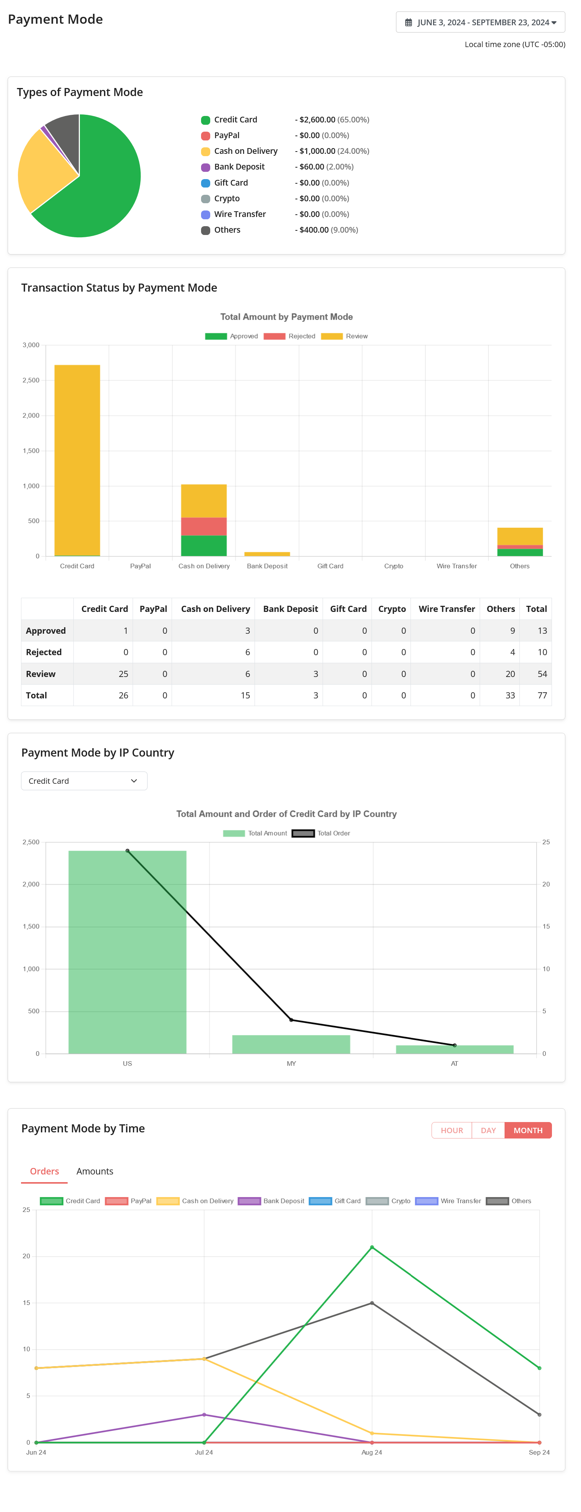This screenshot has height=1512, width=581.
Task: Click the Review total value 54
Action: pos(542,674)
